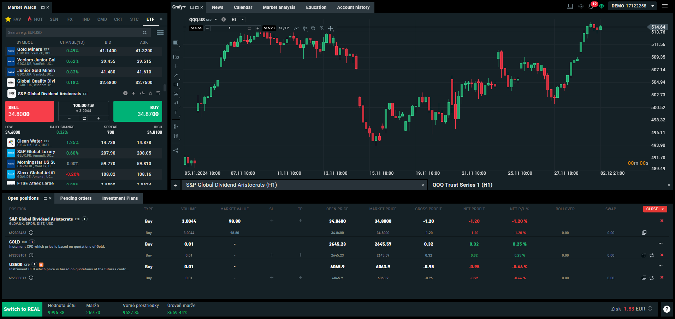Click the f(x) indicators icon
The width and height of the screenshot is (675, 319).
(176, 57)
